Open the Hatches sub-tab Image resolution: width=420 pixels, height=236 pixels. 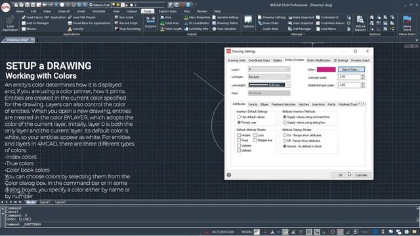click(303, 104)
